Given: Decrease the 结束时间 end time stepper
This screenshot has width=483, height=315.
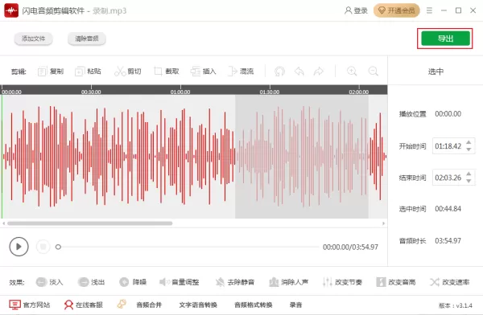Looking at the screenshot, I should pos(469,181).
